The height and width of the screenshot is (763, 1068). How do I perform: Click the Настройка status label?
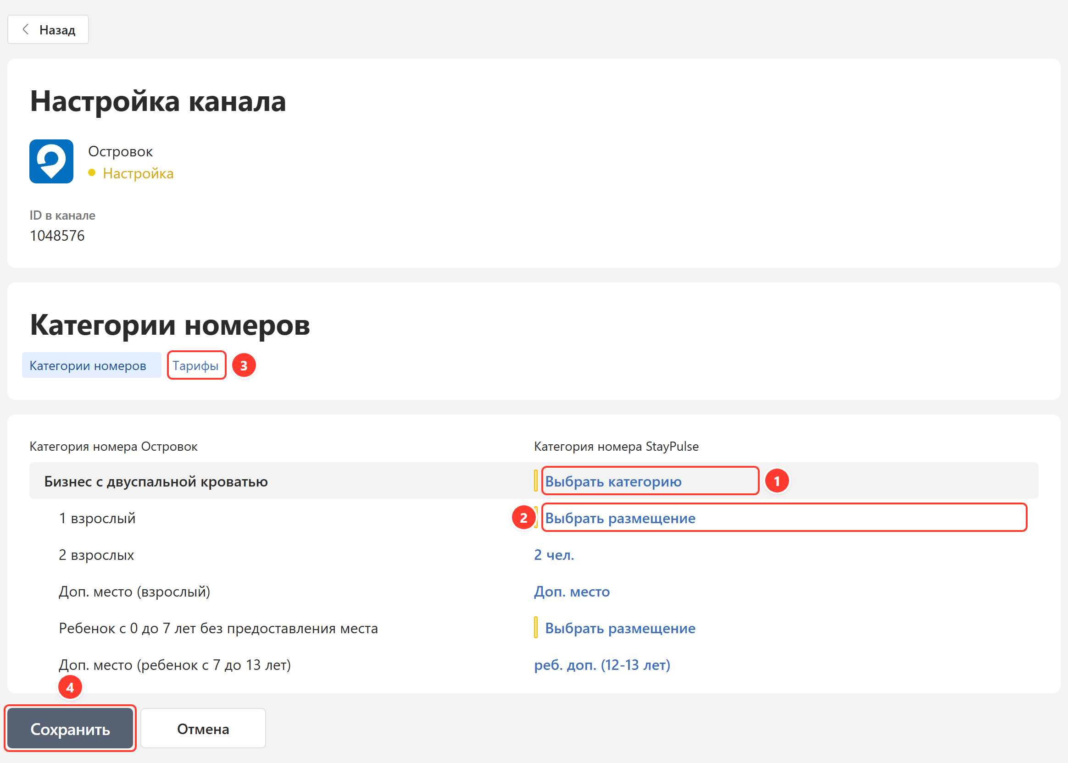coord(138,173)
